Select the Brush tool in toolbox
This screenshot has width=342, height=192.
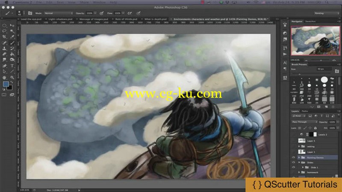tap(12, 43)
